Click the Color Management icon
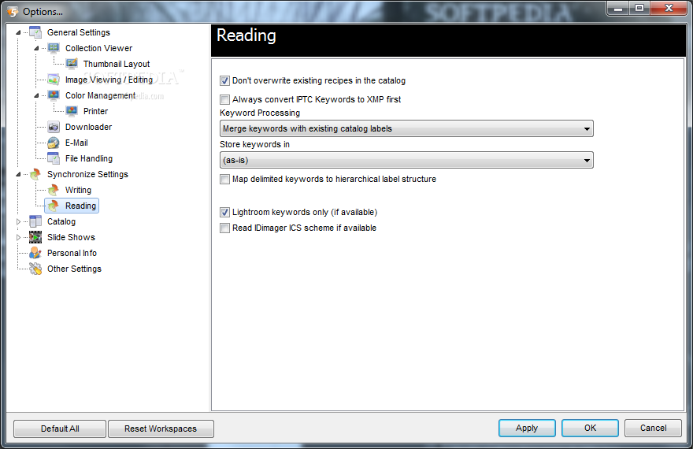This screenshot has height=449, width=693. point(54,95)
